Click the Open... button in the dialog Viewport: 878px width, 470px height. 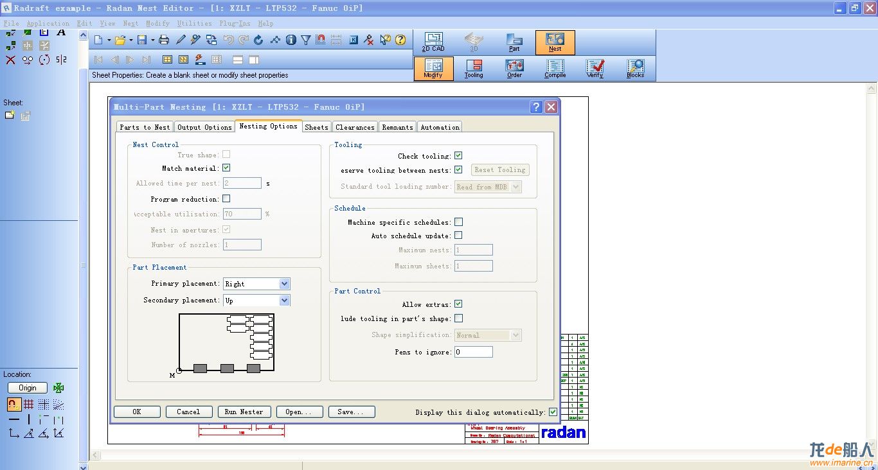(x=298, y=412)
